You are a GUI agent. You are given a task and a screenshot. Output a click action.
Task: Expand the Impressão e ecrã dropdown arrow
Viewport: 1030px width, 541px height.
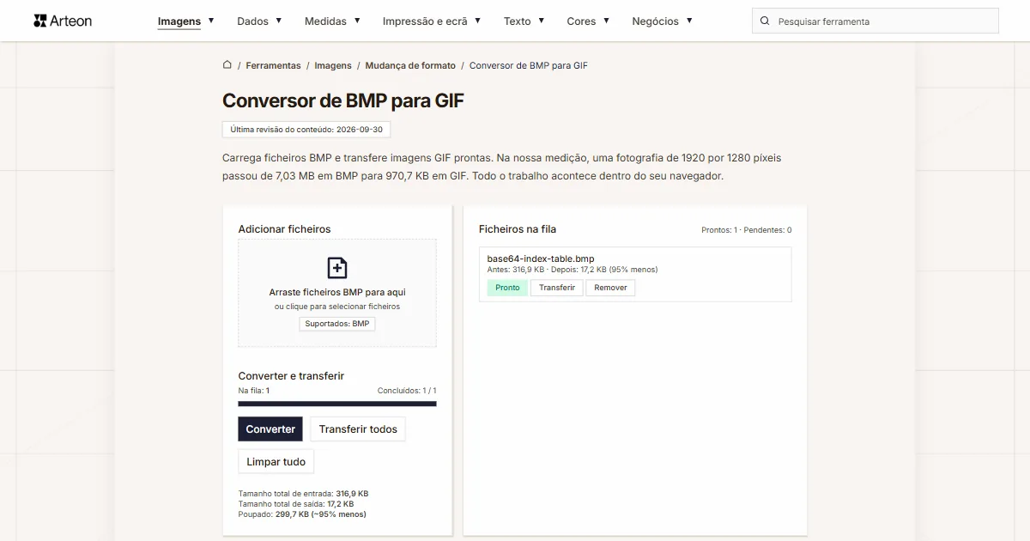(478, 21)
